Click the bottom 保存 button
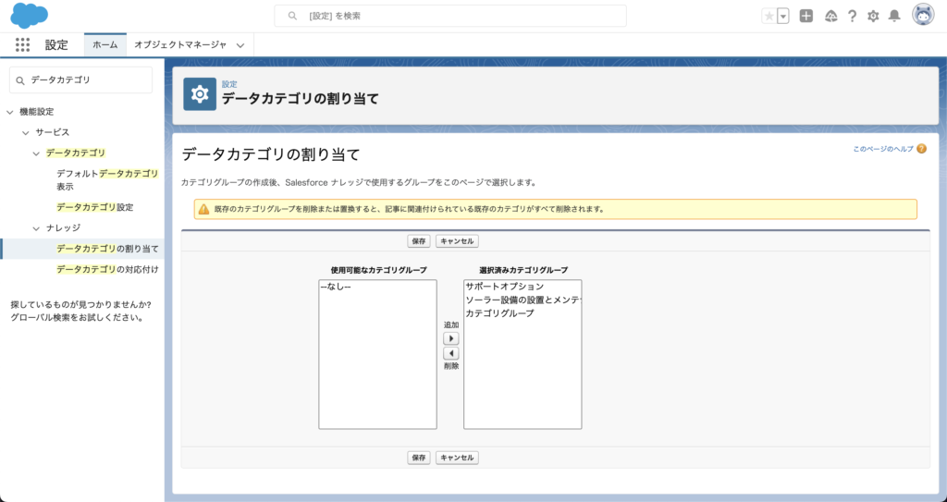 (x=419, y=458)
